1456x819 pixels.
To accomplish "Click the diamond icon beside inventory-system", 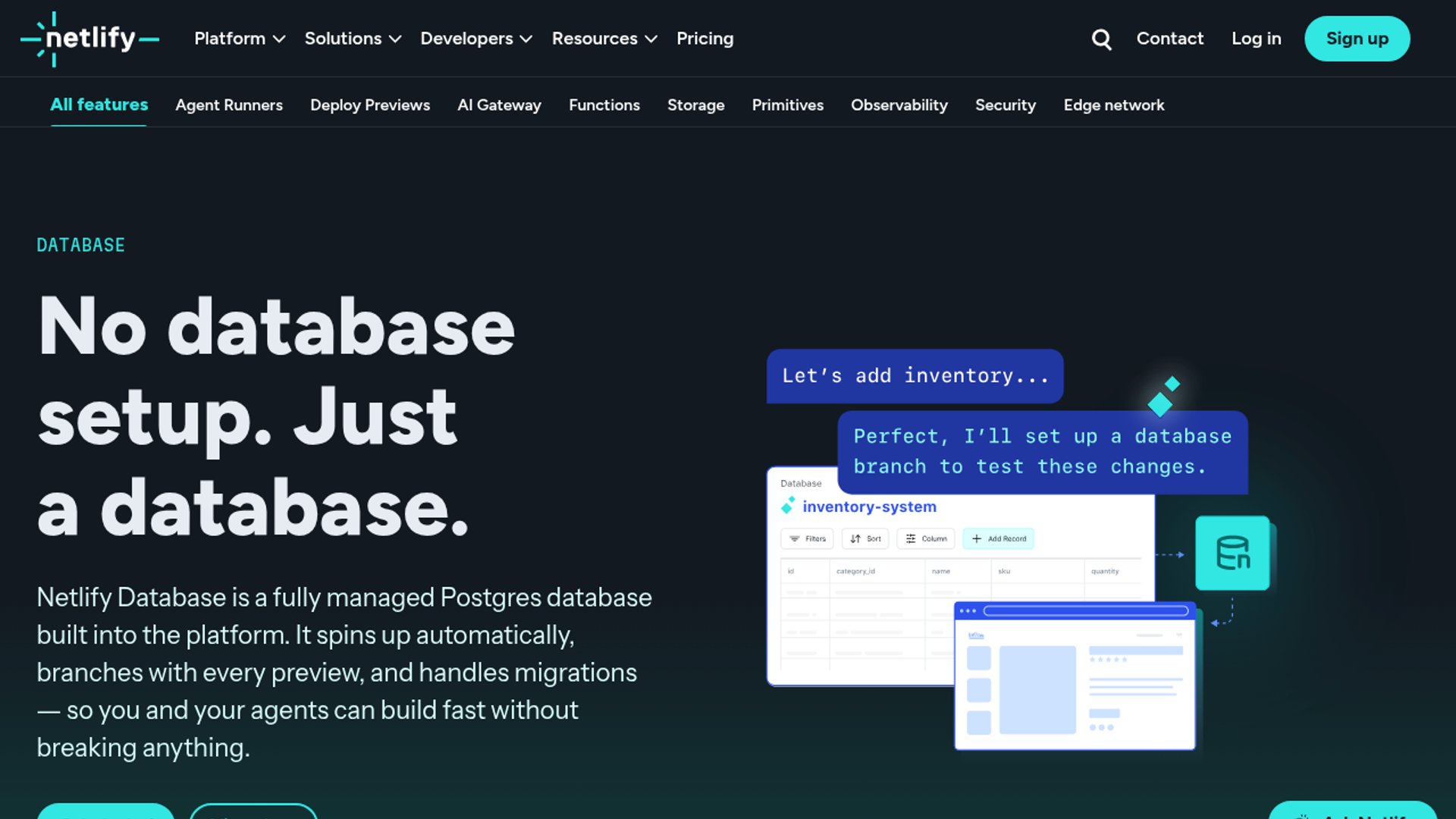I will (789, 505).
